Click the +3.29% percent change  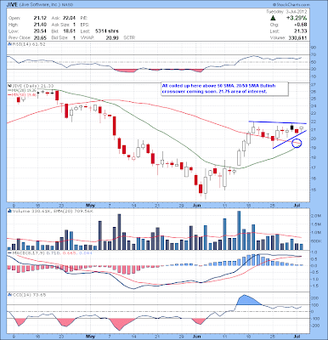point(297,18)
